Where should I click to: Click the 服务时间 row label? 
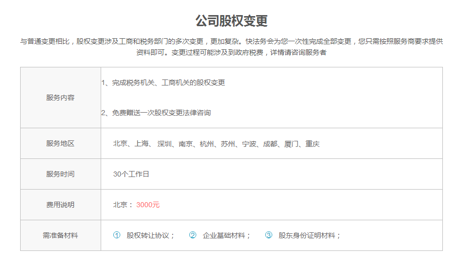point(60,174)
